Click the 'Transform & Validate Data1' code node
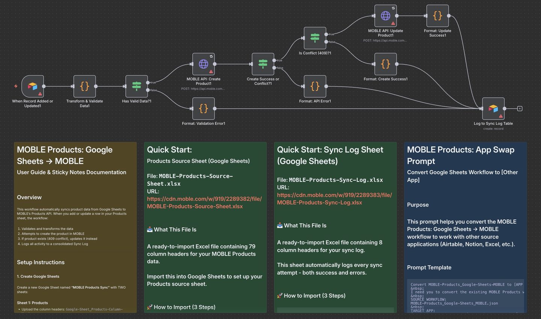Screen dimensions: 541x319 click(x=85, y=86)
